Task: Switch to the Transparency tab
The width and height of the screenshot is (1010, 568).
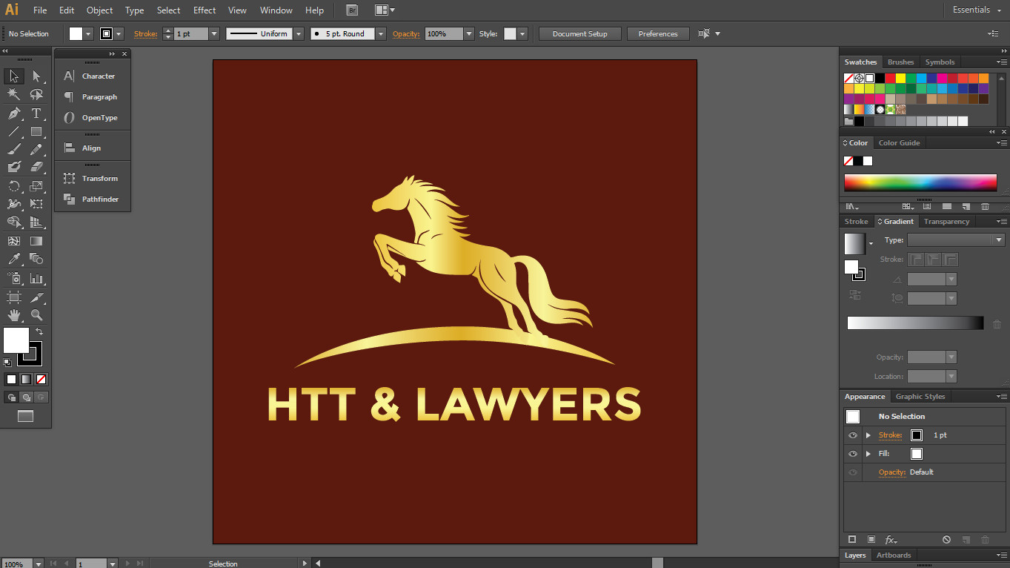Action: [x=946, y=222]
